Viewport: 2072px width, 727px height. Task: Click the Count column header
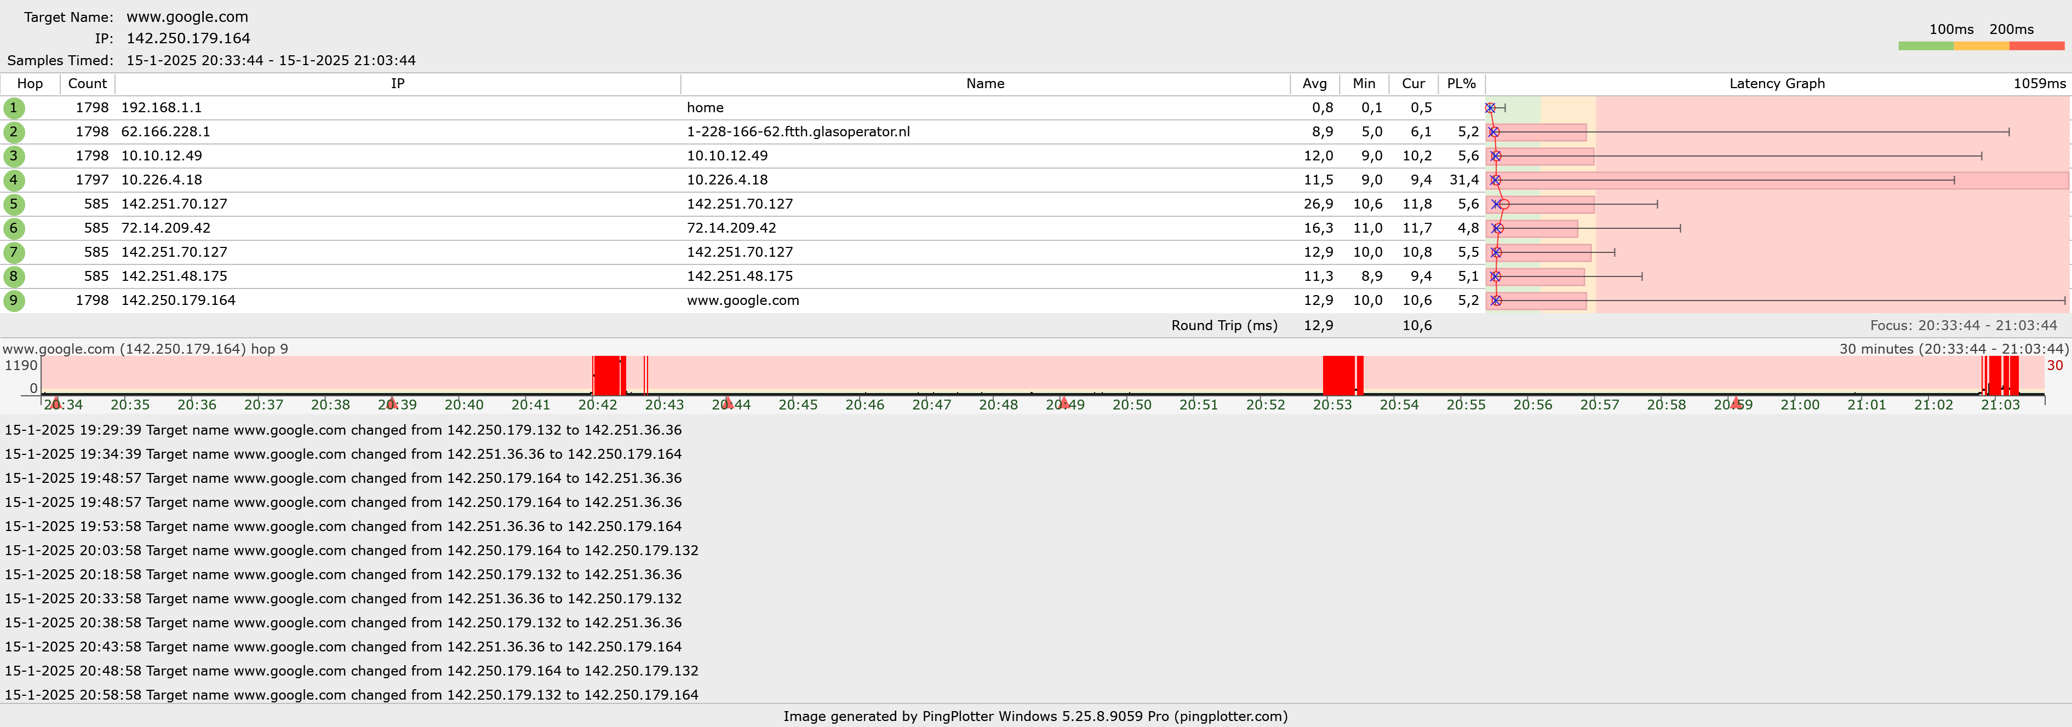coord(88,84)
